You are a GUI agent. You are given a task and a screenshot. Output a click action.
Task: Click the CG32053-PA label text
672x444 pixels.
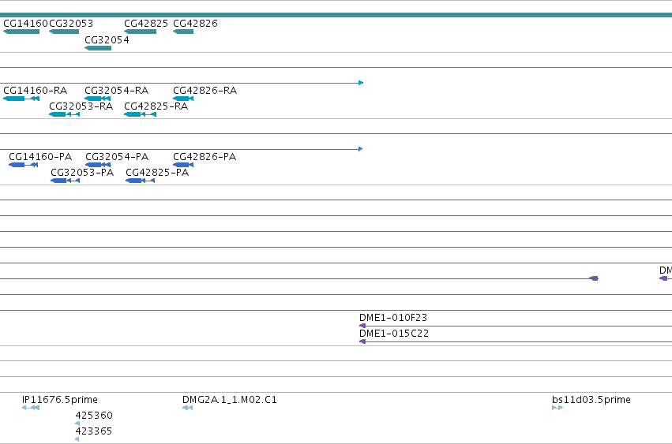pyautogui.click(x=82, y=173)
